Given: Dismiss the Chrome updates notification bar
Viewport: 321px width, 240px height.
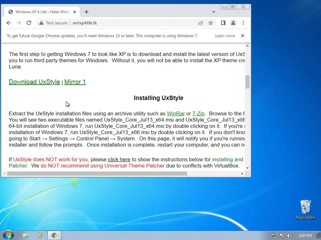Looking at the screenshot, I should (x=243, y=36).
